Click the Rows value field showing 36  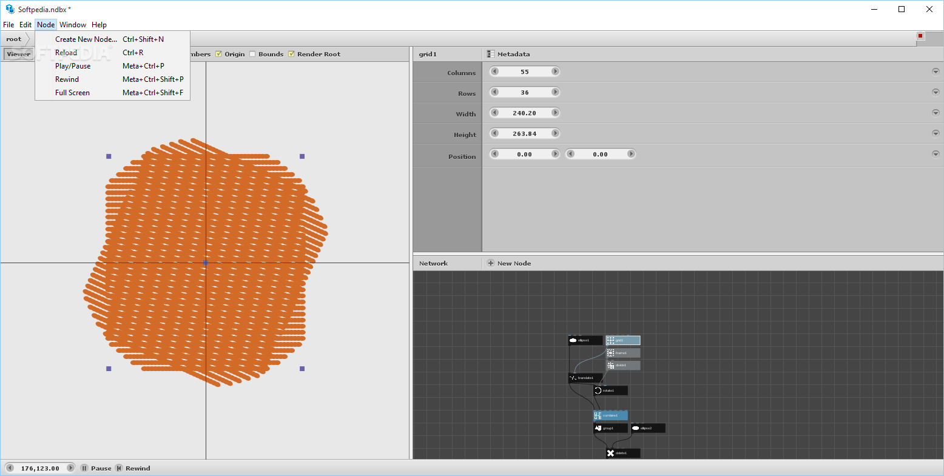click(525, 92)
